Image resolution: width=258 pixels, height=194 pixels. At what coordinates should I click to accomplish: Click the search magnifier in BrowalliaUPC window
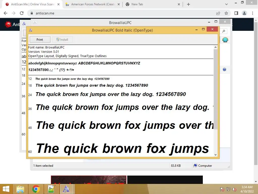[x=224, y=31]
